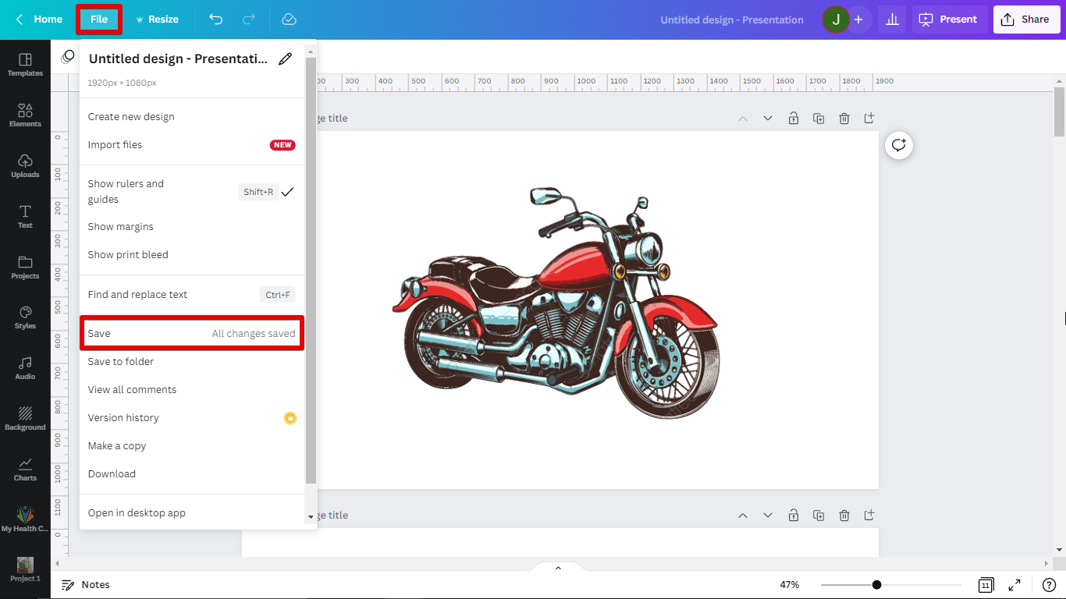Click the cloud save status icon

[289, 19]
